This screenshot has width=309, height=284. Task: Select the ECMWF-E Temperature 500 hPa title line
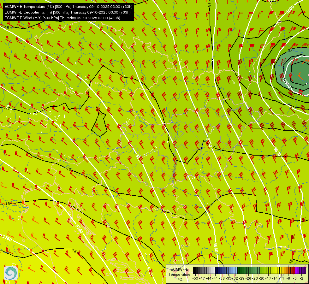pos(68,7)
